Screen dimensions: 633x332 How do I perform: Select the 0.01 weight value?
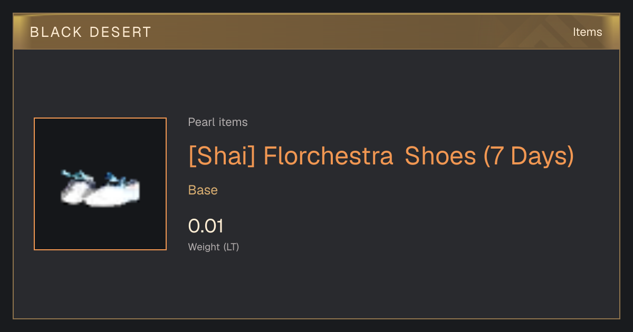pyautogui.click(x=206, y=226)
